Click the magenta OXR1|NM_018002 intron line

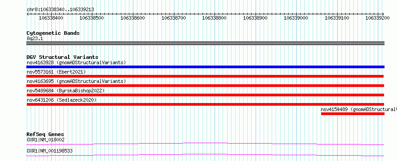pos(205,144)
